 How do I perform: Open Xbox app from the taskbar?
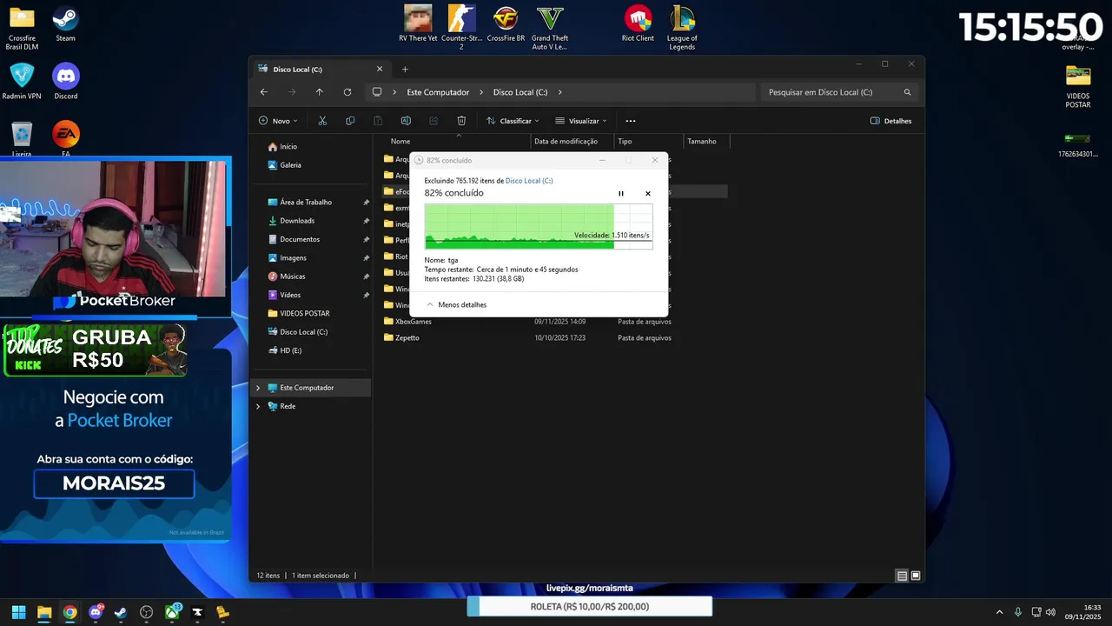tap(173, 612)
